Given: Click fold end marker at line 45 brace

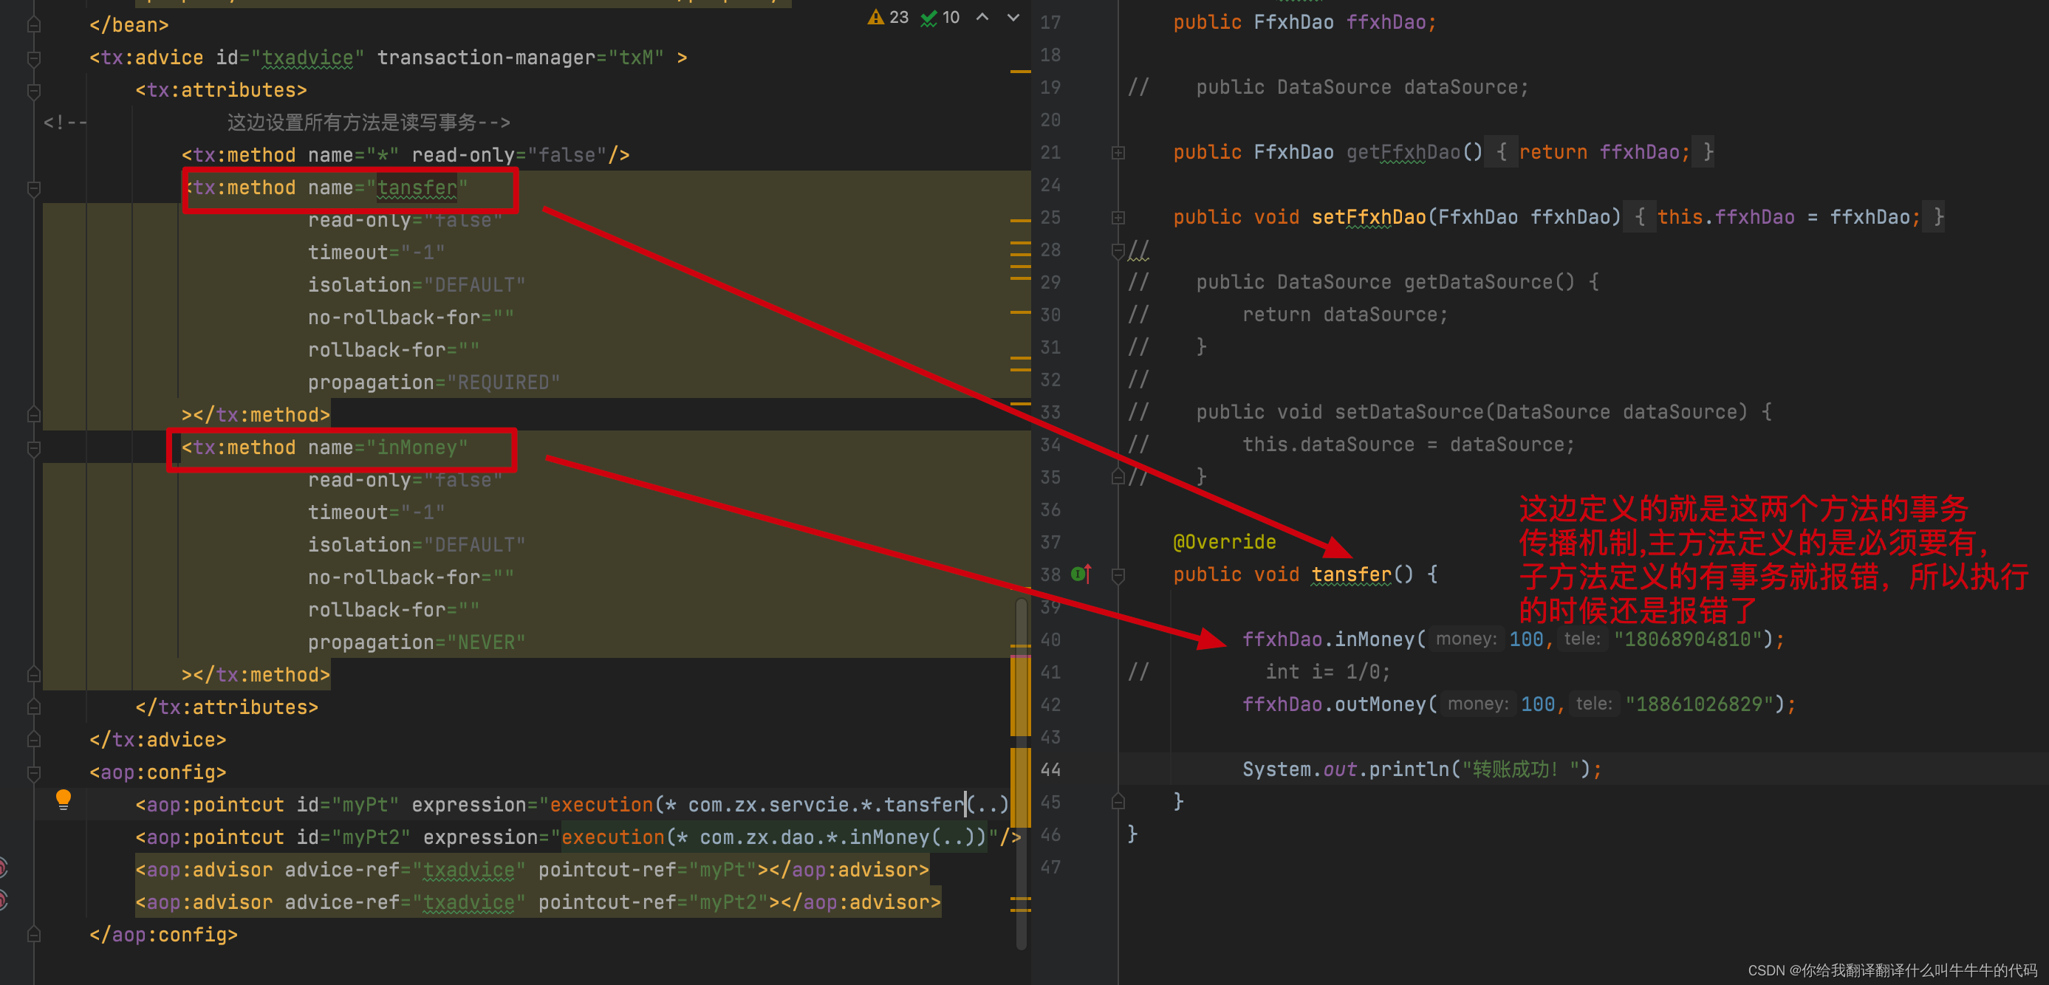Looking at the screenshot, I should pyautogui.click(x=1118, y=801).
